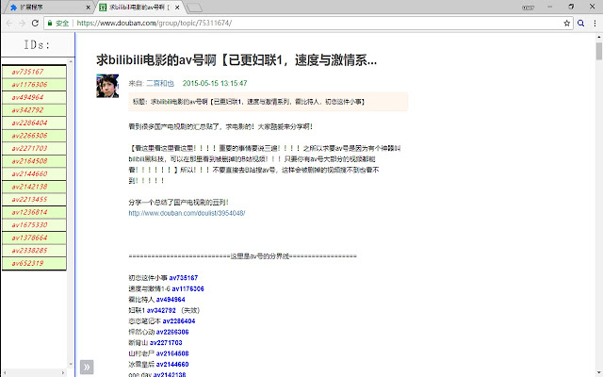Select av2338285 in the IDs sidebar list
This screenshot has width=603, height=377.
click(x=34, y=251)
